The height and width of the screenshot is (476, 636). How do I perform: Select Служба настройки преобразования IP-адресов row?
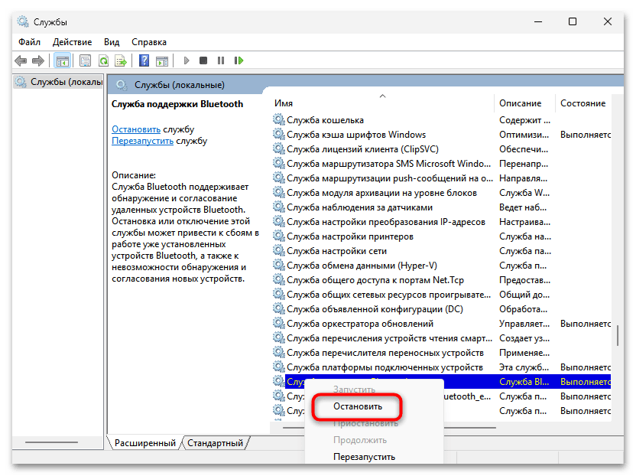441,222
